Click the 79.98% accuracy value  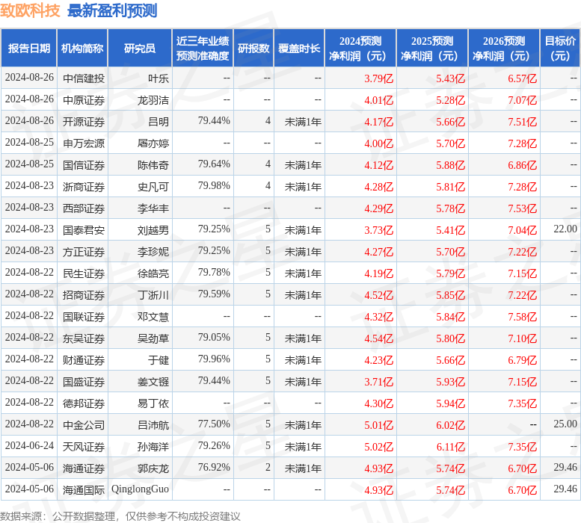214,185
